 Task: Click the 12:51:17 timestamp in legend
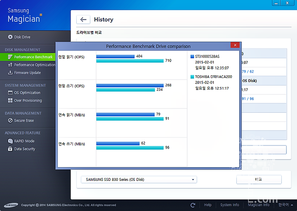point(222,88)
